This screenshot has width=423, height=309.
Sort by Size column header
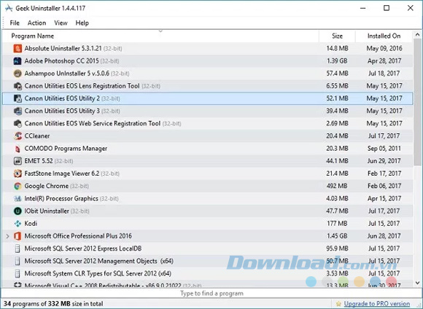(x=337, y=36)
